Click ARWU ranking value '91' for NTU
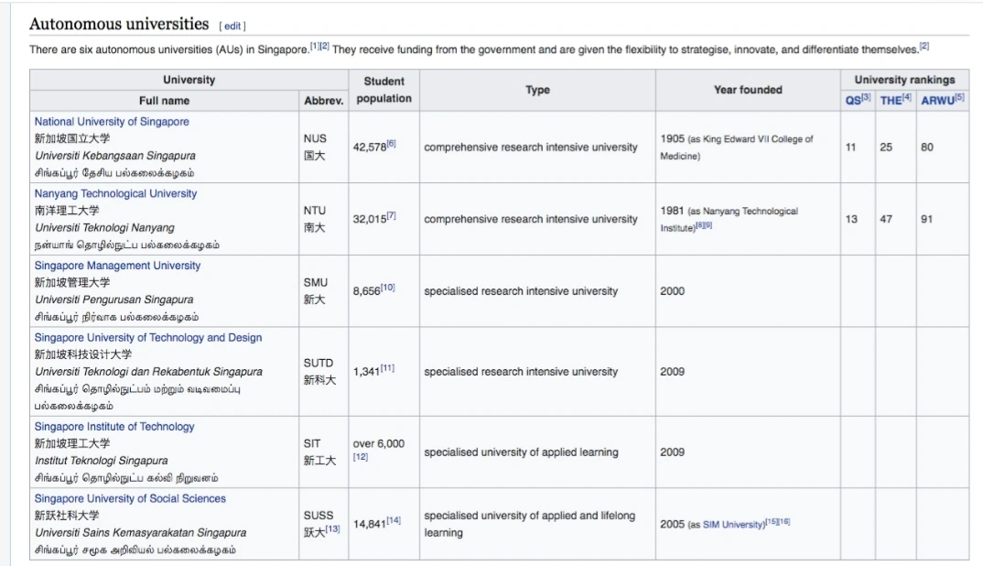Image resolution: width=983 pixels, height=566 pixels. 926,220
